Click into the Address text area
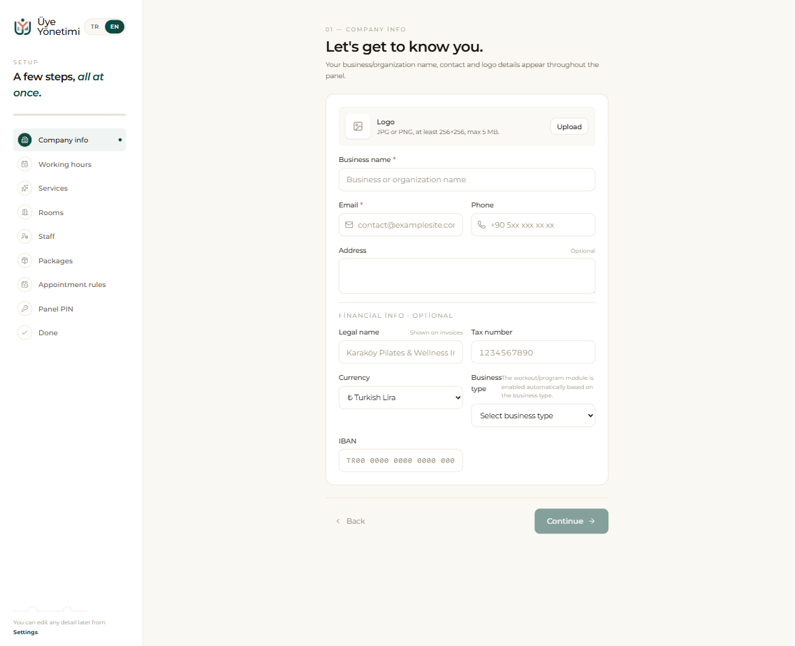The height and width of the screenshot is (646, 795). coord(467,276)
